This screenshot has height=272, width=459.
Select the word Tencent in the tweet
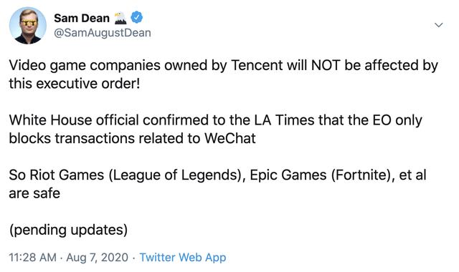[x=257, y=65]
